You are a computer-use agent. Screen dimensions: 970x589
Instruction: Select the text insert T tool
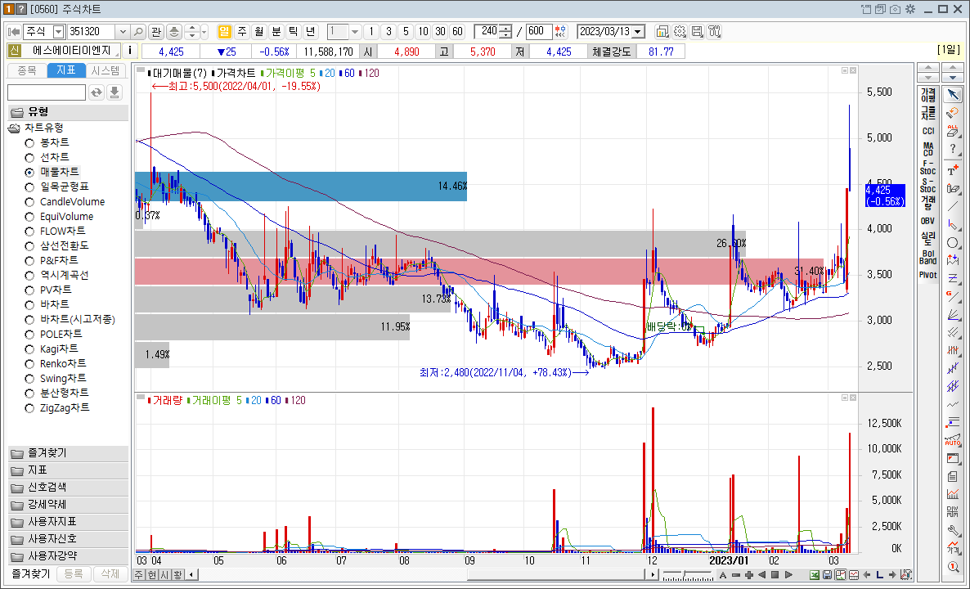[x=953, y=169]
